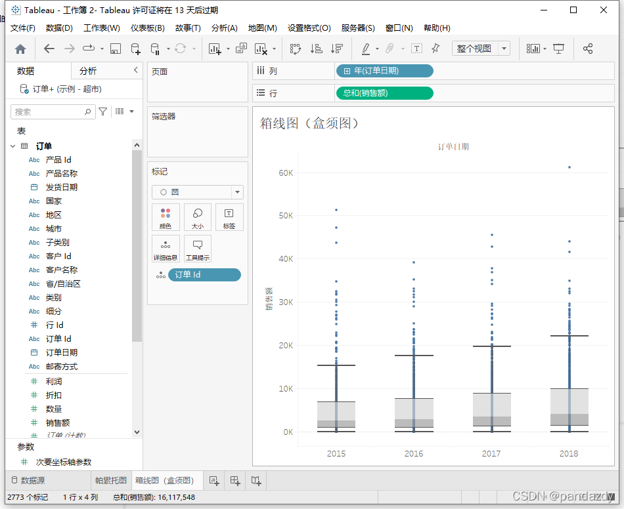The height and width of the screenshot is (509, 624).
Task: Select 客户名称 dimension field
Action: click(x=62, y=270)
